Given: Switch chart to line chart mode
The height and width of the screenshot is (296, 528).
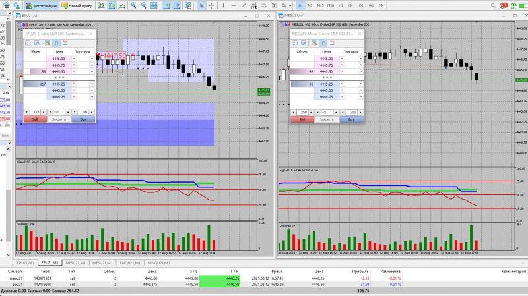Looking at the screenshot, I should tap(122, 5).
